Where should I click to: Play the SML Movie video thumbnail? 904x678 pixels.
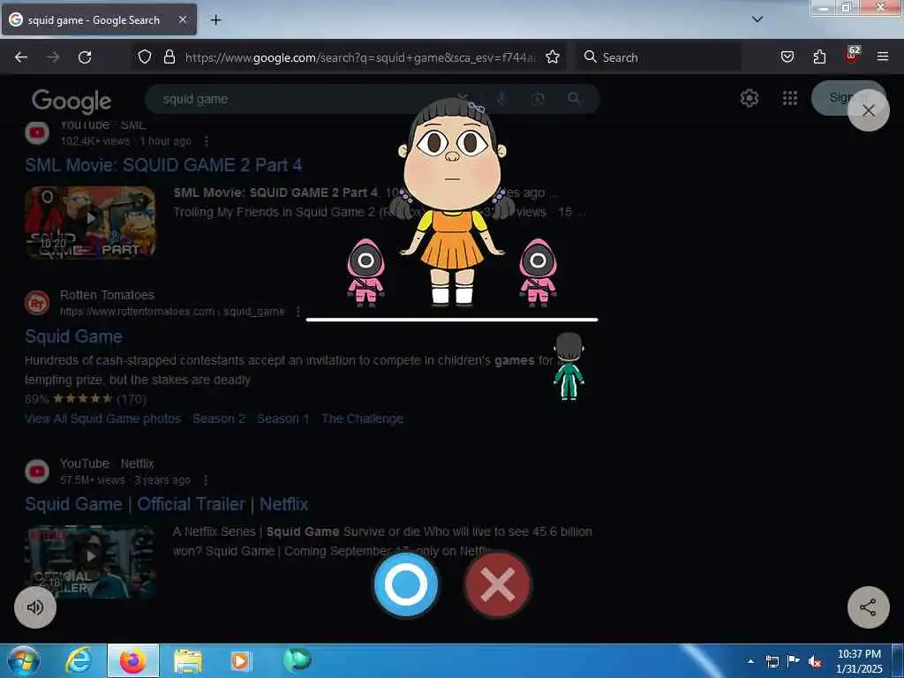90,222
